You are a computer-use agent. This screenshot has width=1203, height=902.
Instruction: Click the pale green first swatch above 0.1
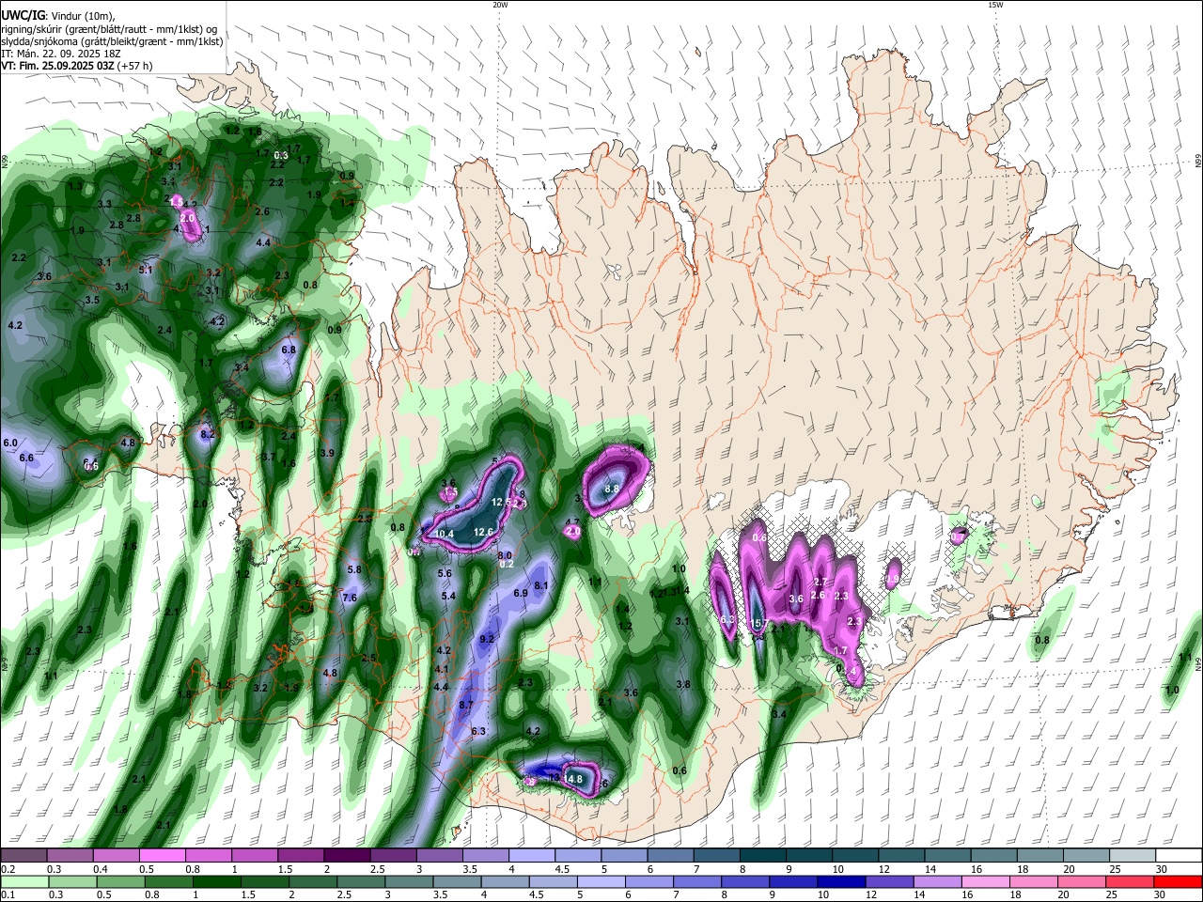tap(23, 881)
